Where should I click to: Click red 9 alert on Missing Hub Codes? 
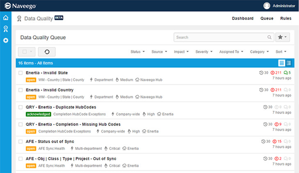(x=278, y=124)
